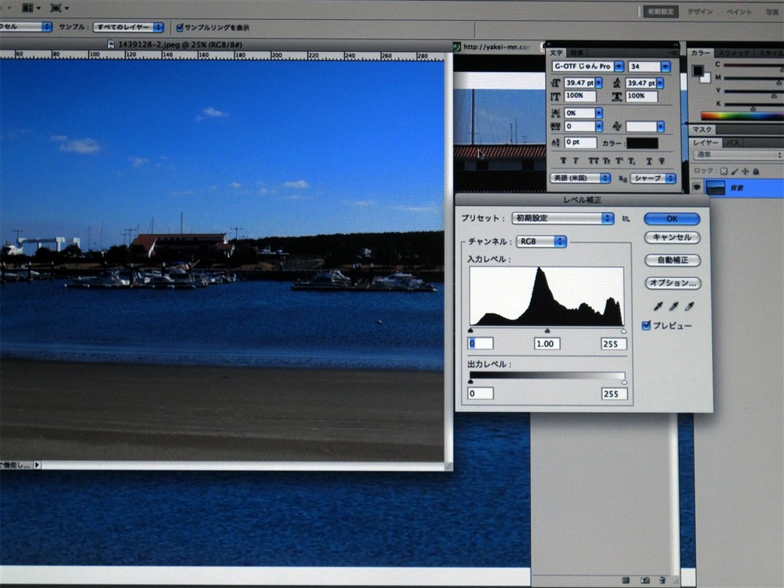Click the input gamma field showing 1.00
The height and width of the screenshot is (588, 784).
click(x=547, y=344)
